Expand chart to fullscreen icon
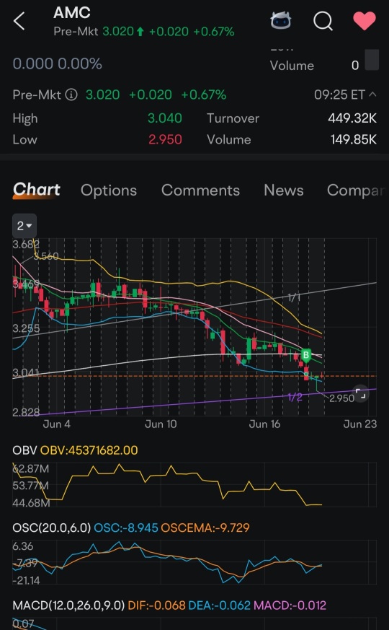Viewport: 389px width, 630px height. point(360,394)
